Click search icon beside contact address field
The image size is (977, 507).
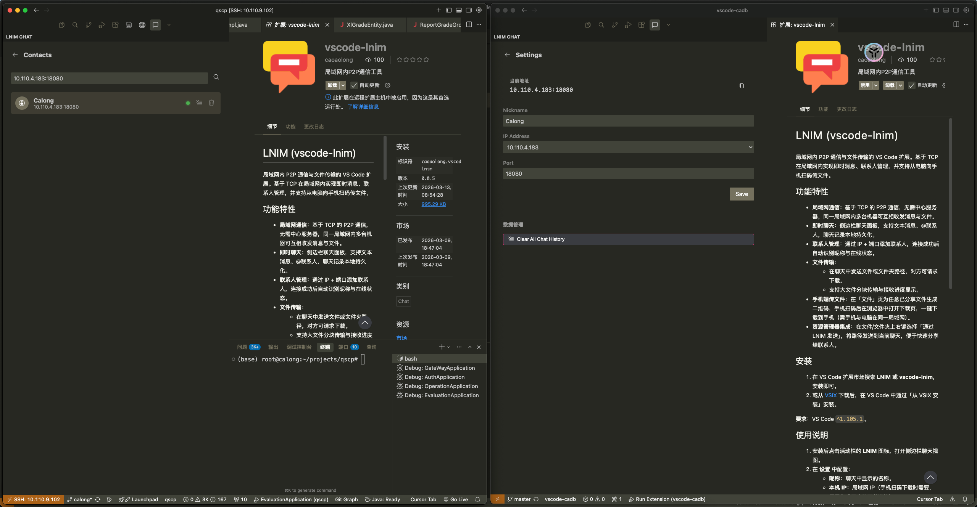coord(216,77)
